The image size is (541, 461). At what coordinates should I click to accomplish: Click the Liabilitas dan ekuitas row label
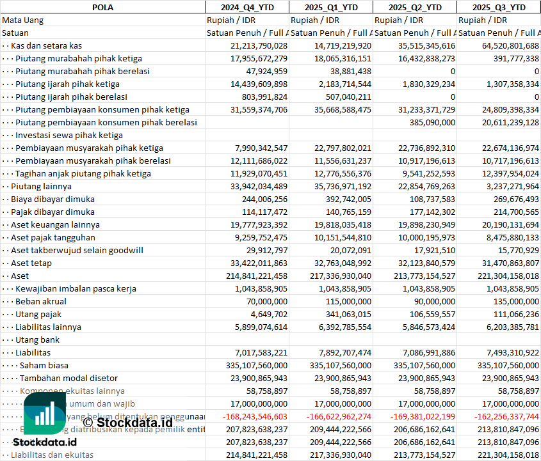[52, 455]
